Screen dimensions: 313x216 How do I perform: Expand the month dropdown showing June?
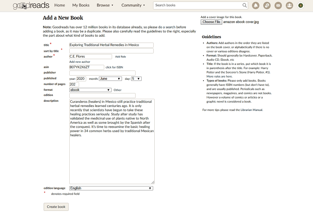pos(110,79)
